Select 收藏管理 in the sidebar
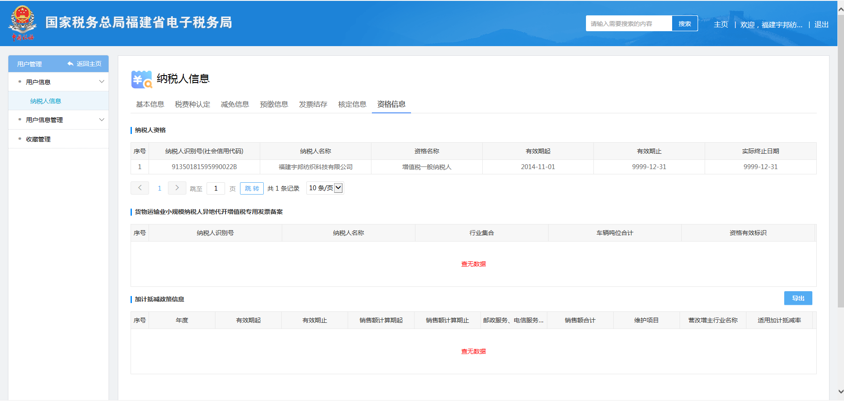Viewport: 844px width, 401px height. point(38,139)
